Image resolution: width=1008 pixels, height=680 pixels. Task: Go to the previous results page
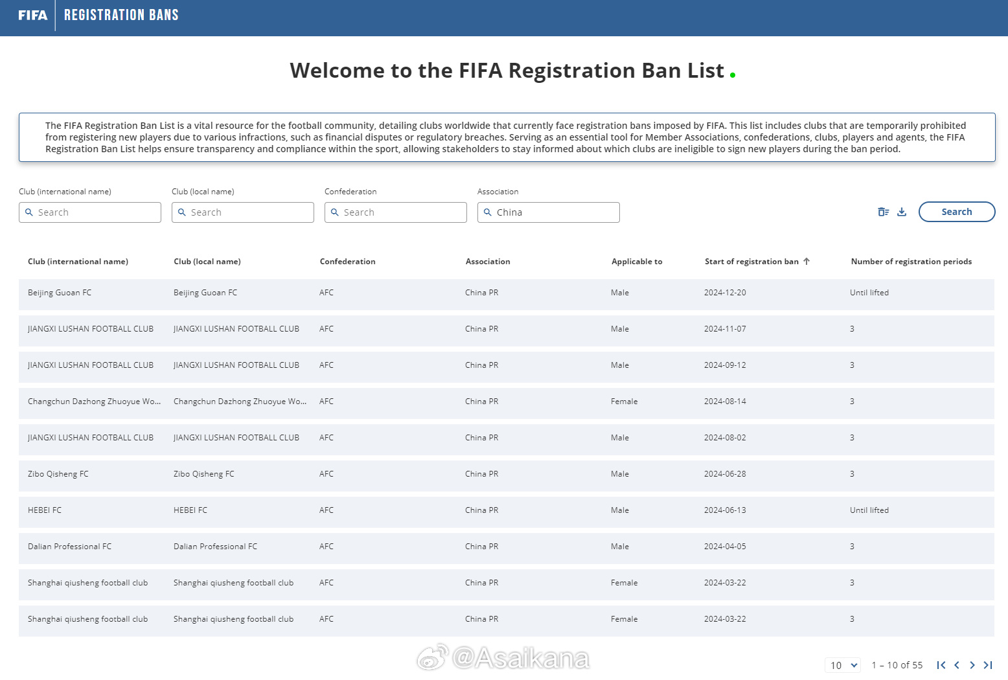(957, 665)
